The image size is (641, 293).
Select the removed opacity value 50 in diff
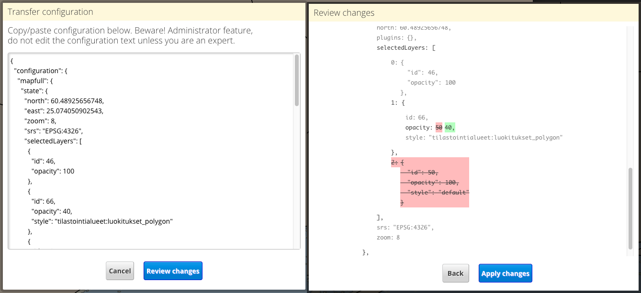pyautogui.click(x=439, y=128)
